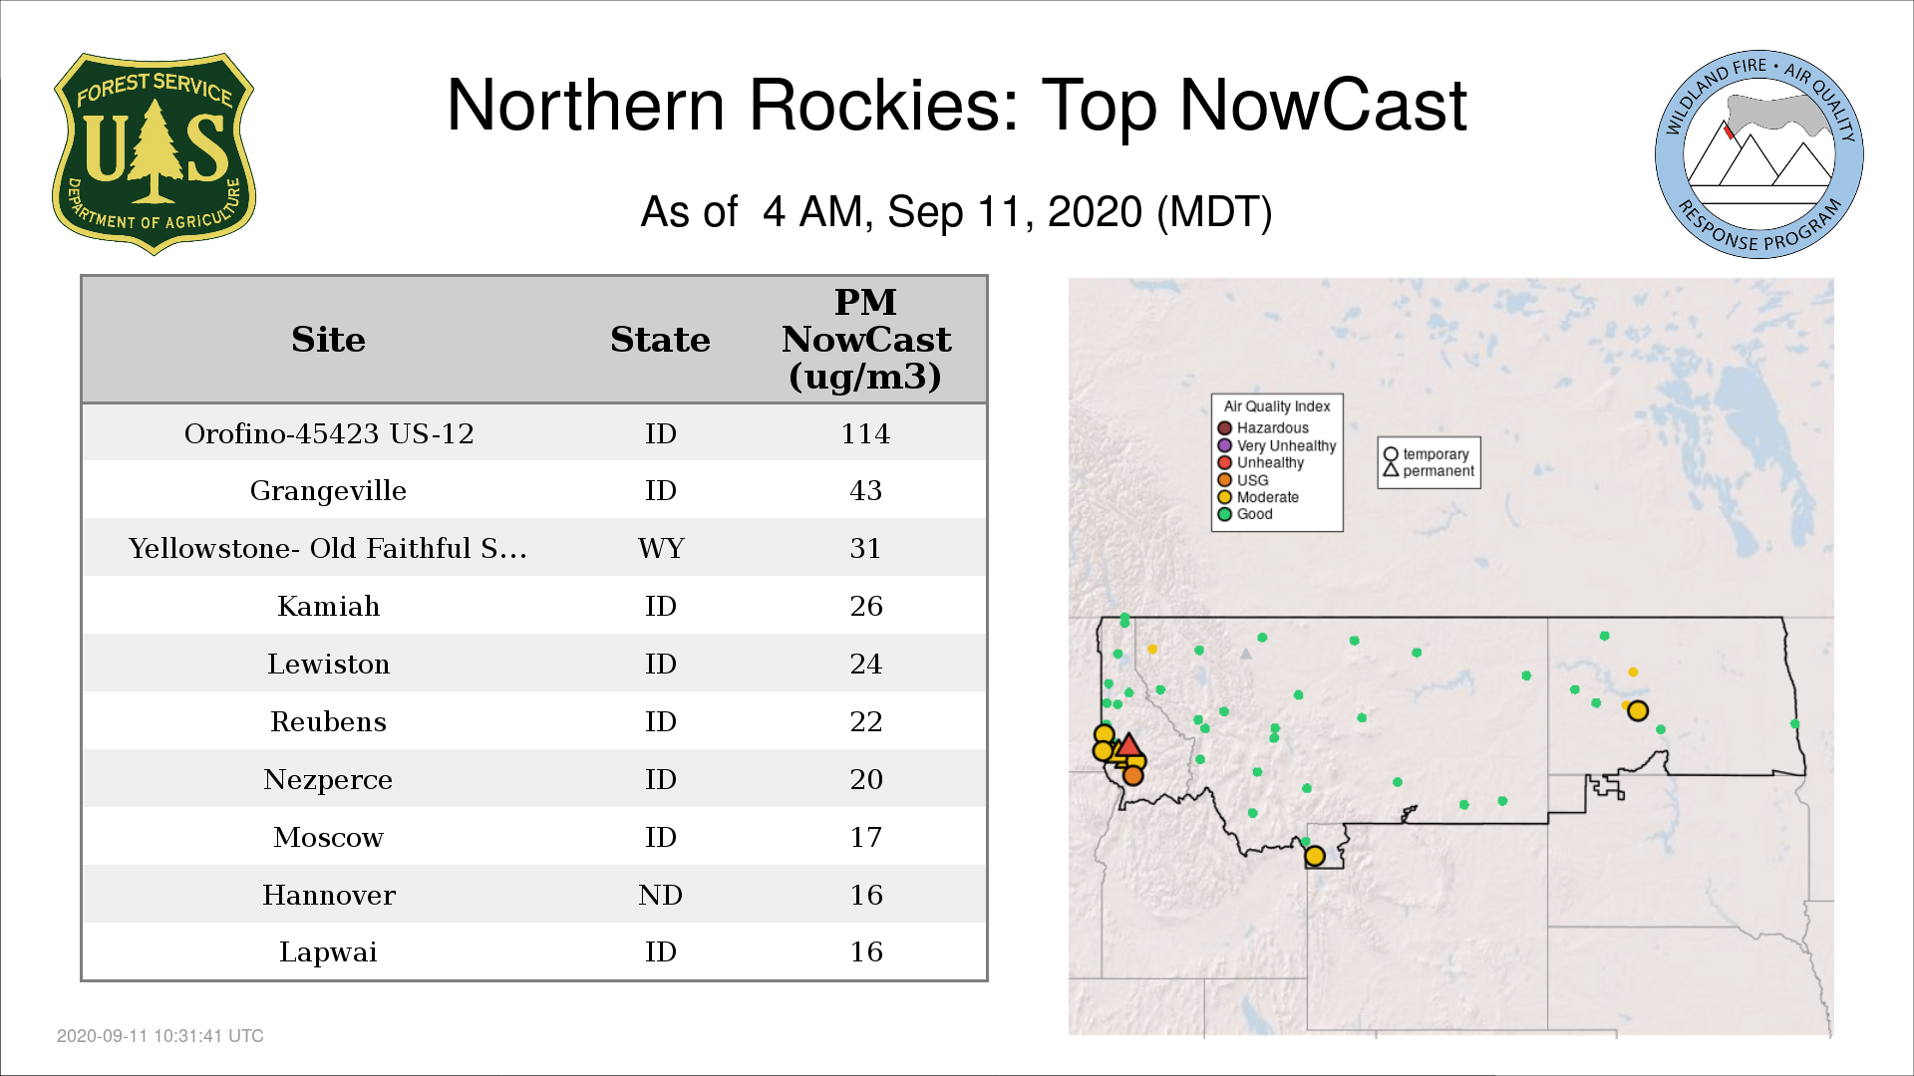Click the UTC timestamp at bottom left
The image size is (1914, 1076).
(160, 1036)
